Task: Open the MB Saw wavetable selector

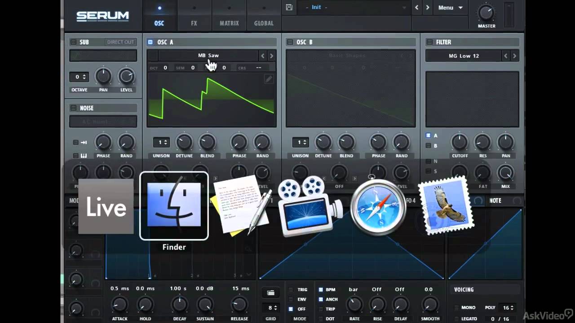Action: pos(208,56)
